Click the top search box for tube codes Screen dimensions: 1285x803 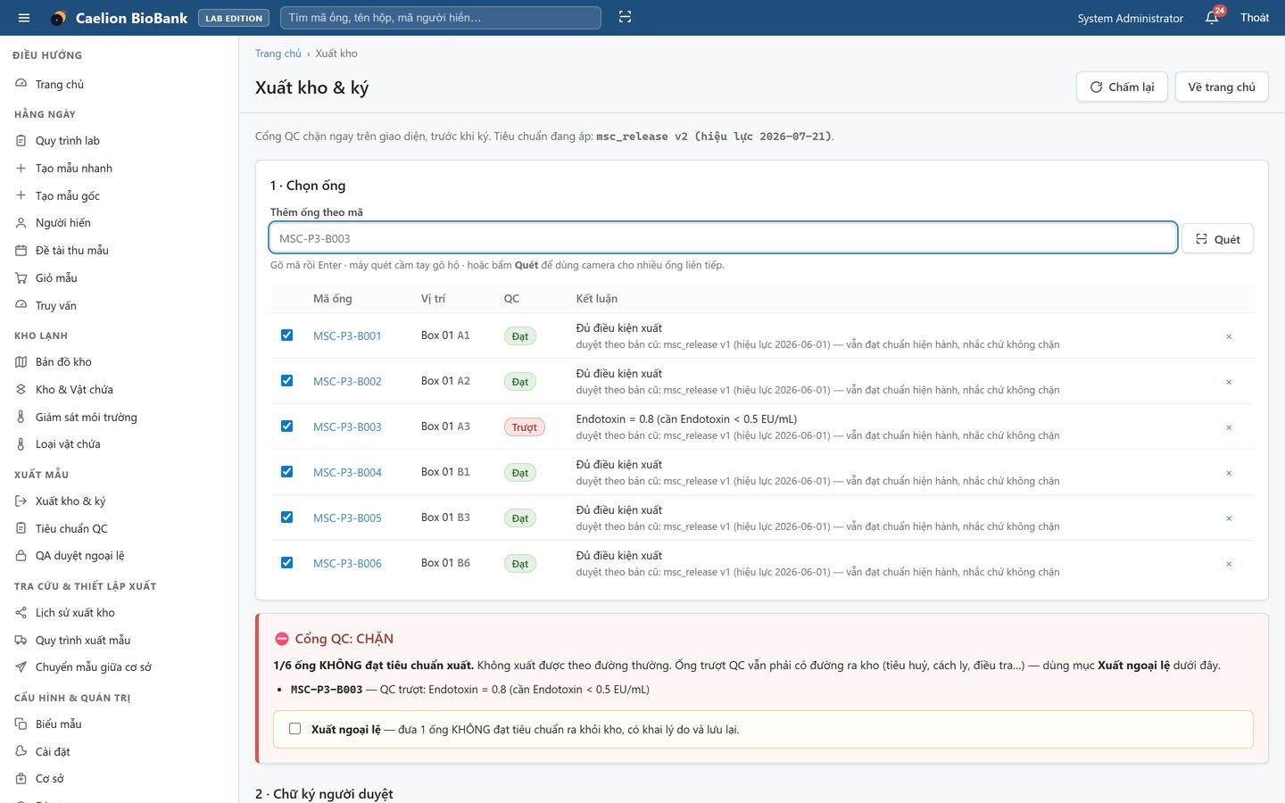pos(440,18)
